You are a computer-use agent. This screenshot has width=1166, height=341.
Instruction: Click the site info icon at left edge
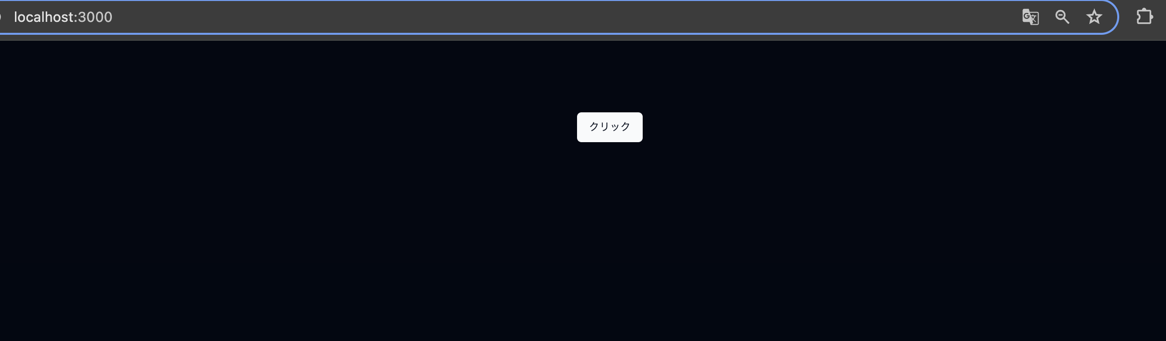point(1,17)
